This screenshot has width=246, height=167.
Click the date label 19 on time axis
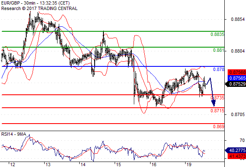189,164
